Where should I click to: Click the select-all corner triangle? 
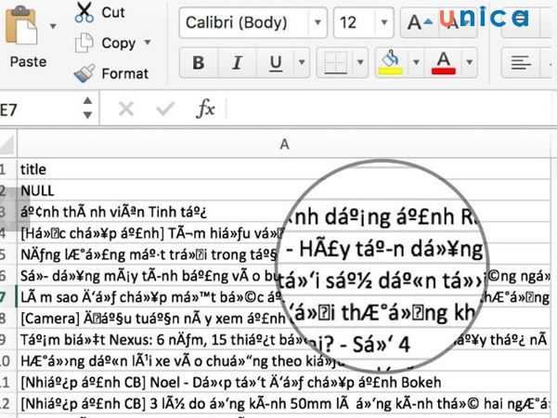[x=7, y=144]
